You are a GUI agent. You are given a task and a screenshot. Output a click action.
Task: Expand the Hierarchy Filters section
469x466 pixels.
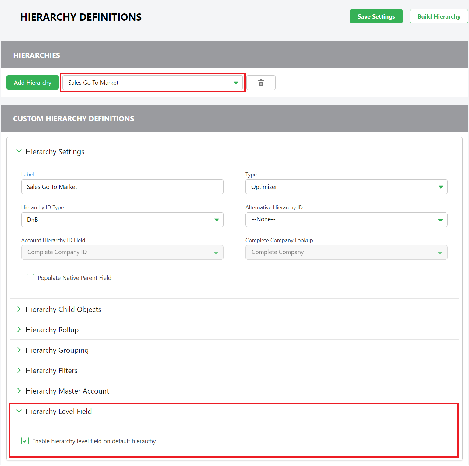(19, 370)
